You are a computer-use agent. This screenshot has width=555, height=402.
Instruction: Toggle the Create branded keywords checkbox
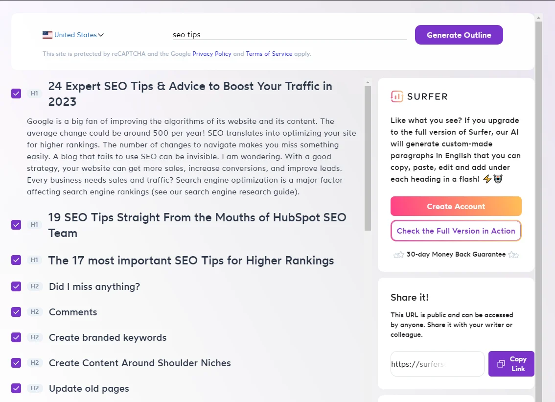[x=16, y=337]
